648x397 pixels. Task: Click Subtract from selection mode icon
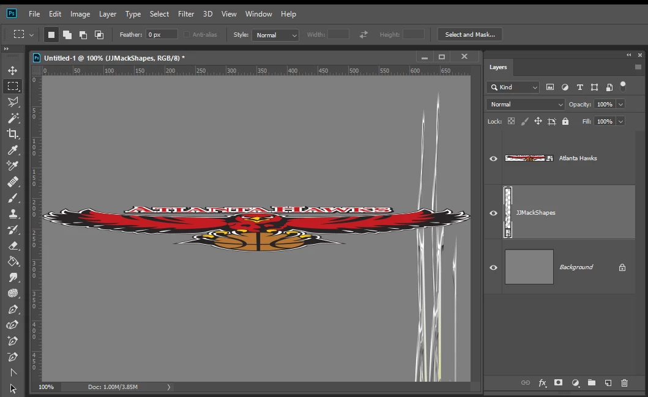(x=83, y=35)
